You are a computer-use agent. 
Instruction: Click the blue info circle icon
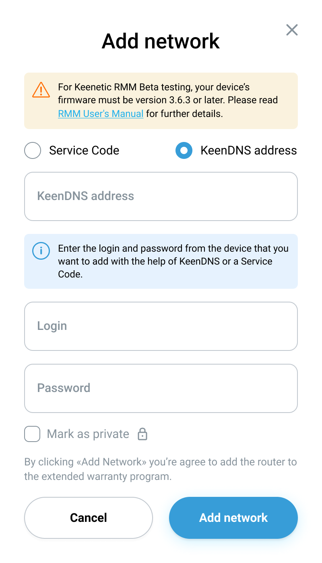pyautogui.click(x=41, y=251)
